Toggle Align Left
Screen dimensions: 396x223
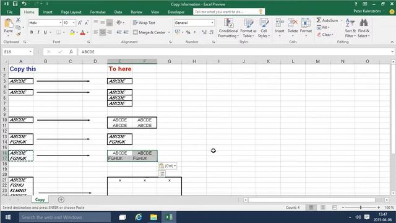[x=96, y=32]
